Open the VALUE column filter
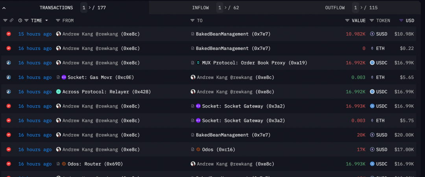This screenshot has width=425, height=177. (x=347, y=20)
